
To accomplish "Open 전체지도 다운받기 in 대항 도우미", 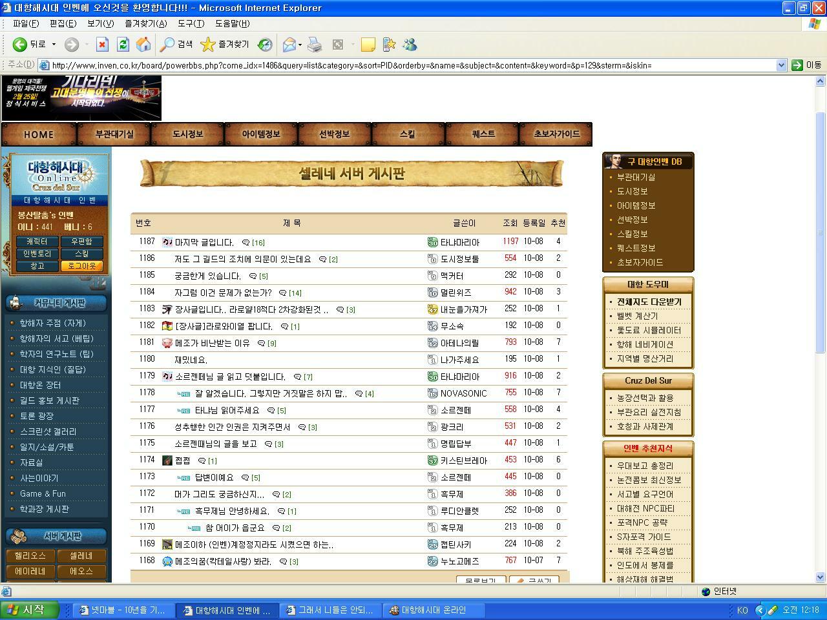I will pos(649,302).
